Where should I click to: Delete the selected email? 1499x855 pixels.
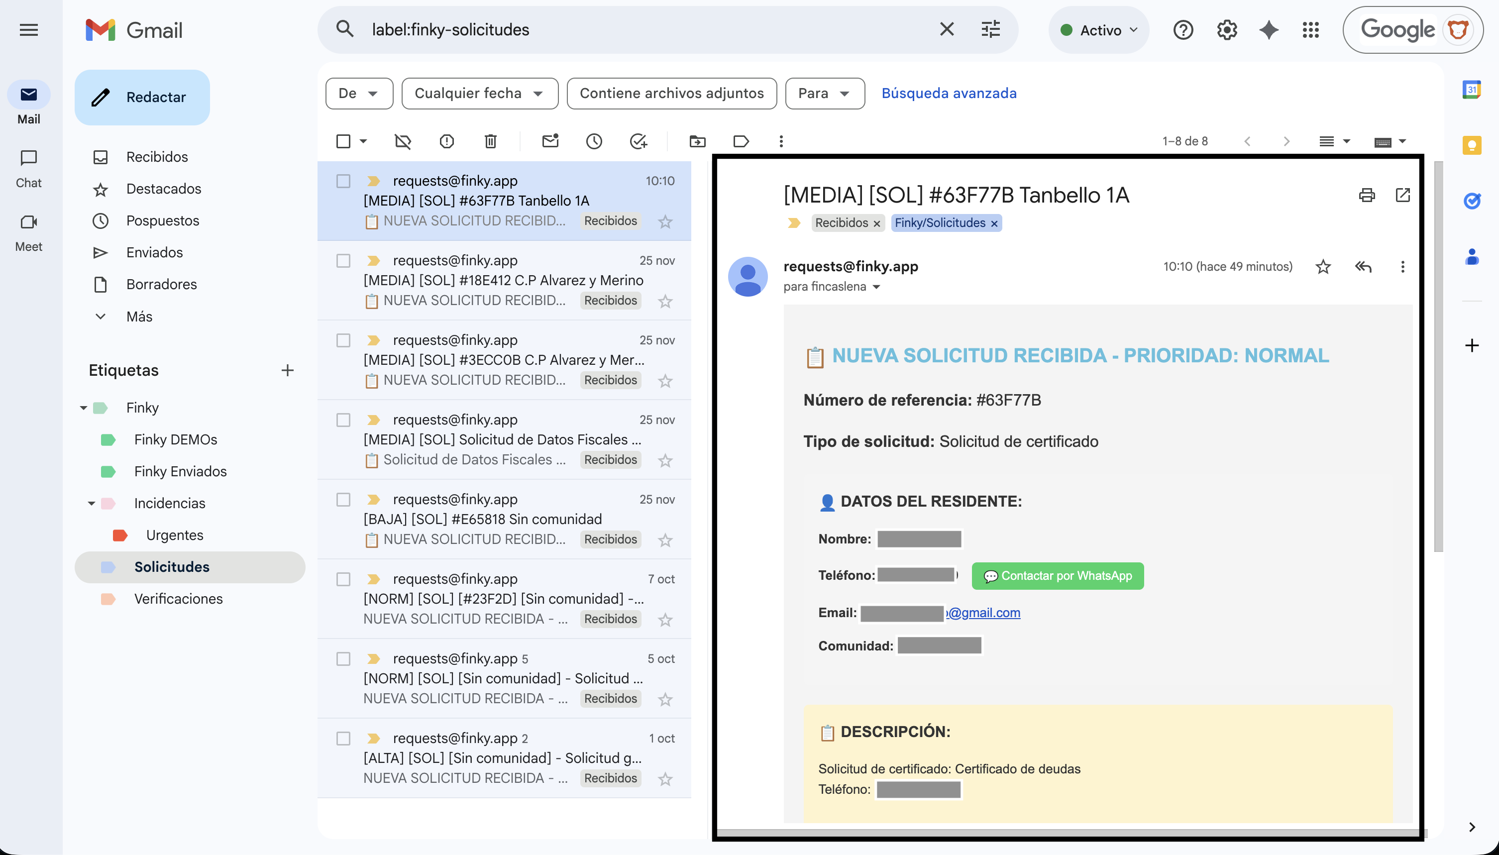[x=491, y=141]
